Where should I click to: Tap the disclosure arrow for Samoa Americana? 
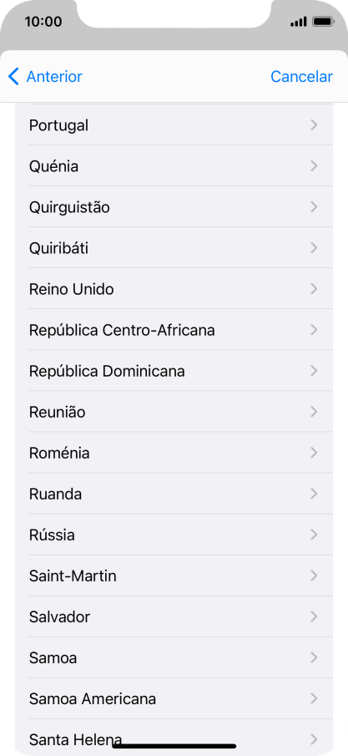pyautogui.click(x=314, y=698)
